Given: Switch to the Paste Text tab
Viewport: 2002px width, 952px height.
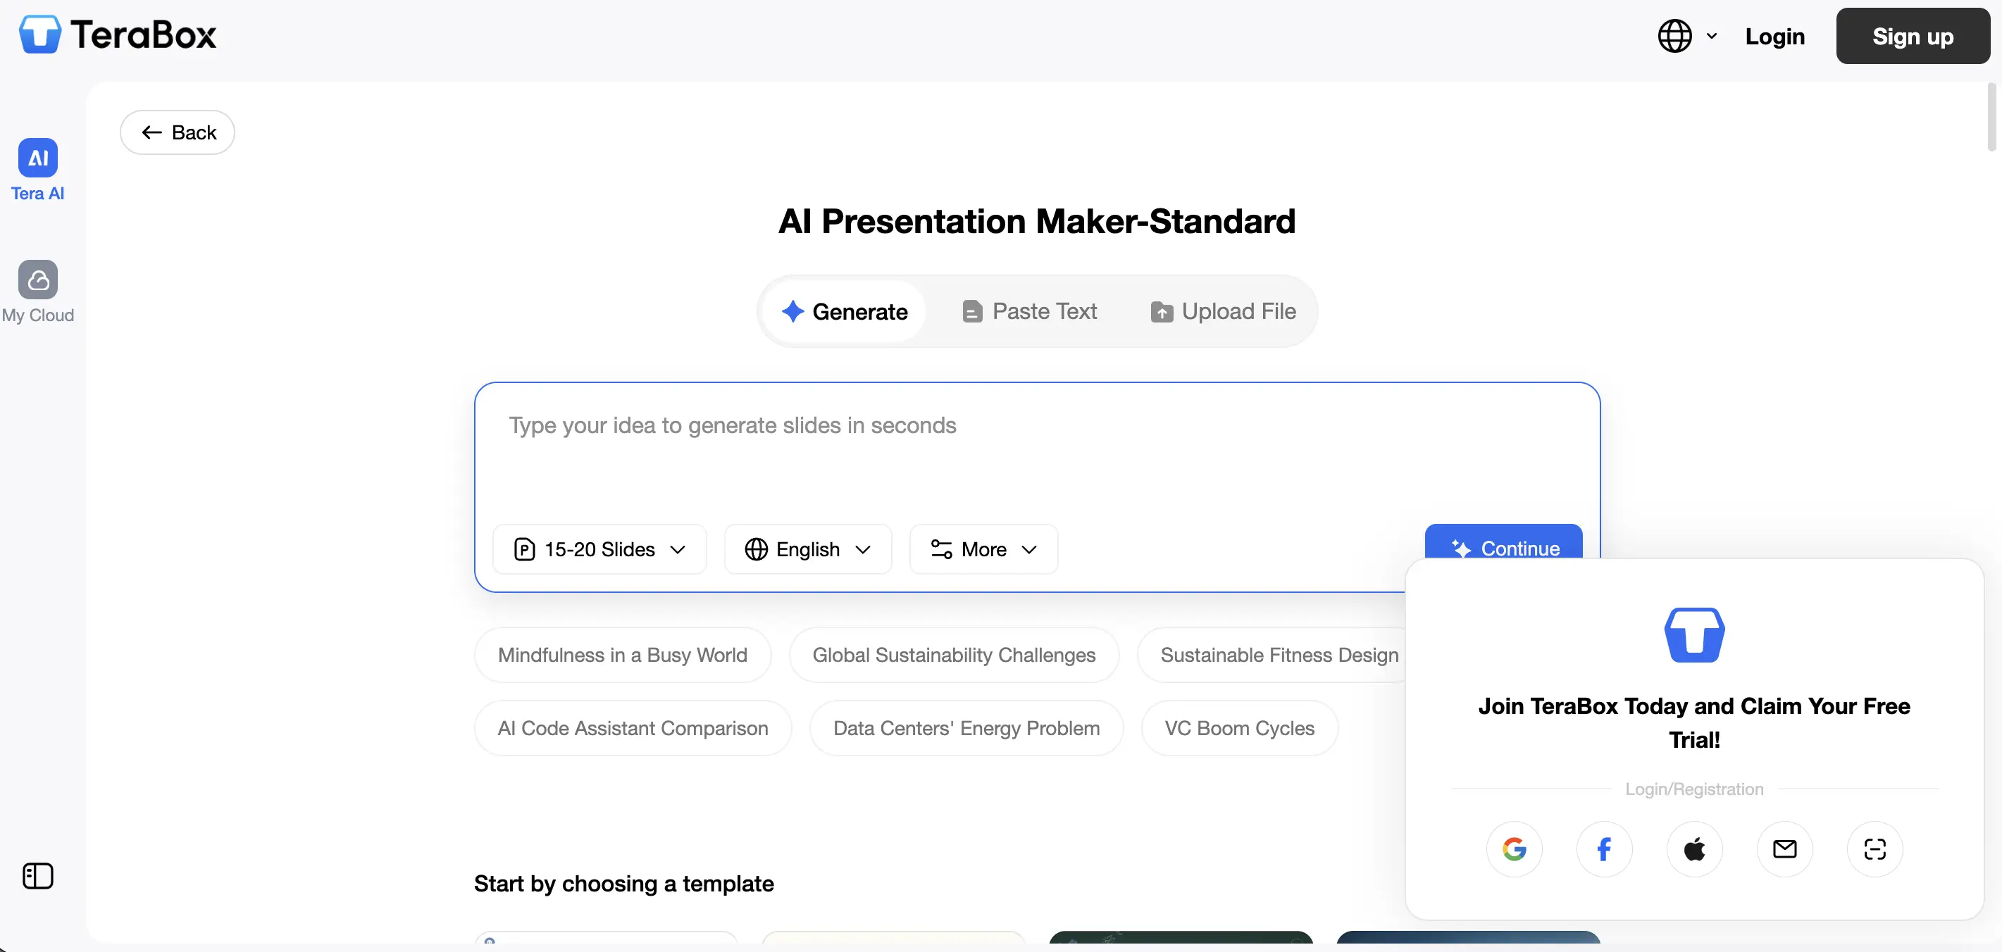Looking at the screenshot, I should 1029,311.
